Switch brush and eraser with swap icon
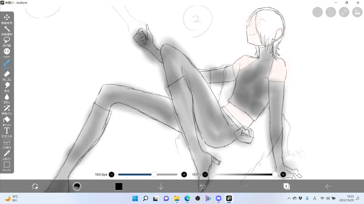This screenshot has width=364, height=204. (x=35, y=186)
